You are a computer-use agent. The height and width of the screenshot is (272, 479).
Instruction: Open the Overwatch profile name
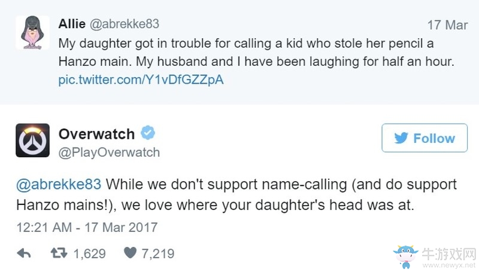point(96,133)
